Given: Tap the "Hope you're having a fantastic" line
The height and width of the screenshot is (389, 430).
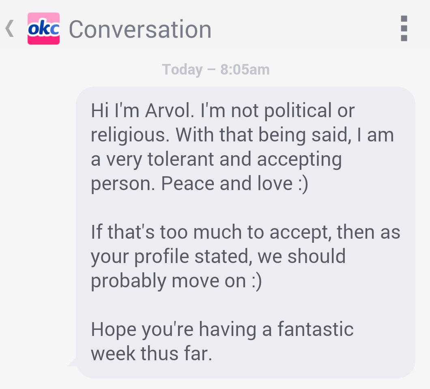Looking at the screenshot, I should click(x=222, y=329).
